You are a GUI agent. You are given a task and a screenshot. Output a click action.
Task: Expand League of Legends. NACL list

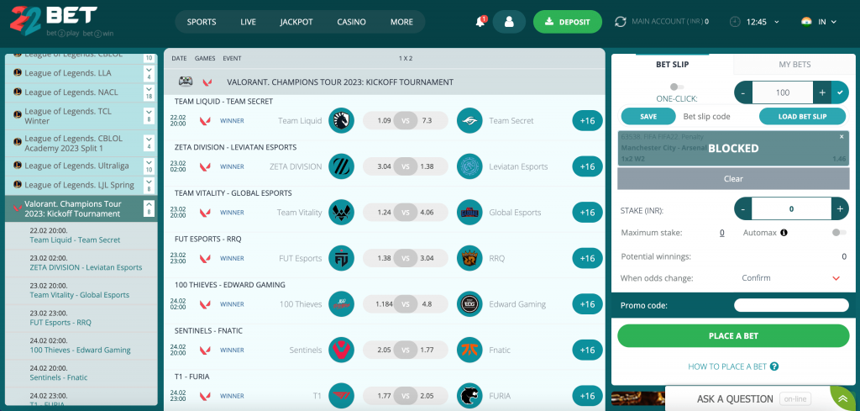[x=149, y=92]
